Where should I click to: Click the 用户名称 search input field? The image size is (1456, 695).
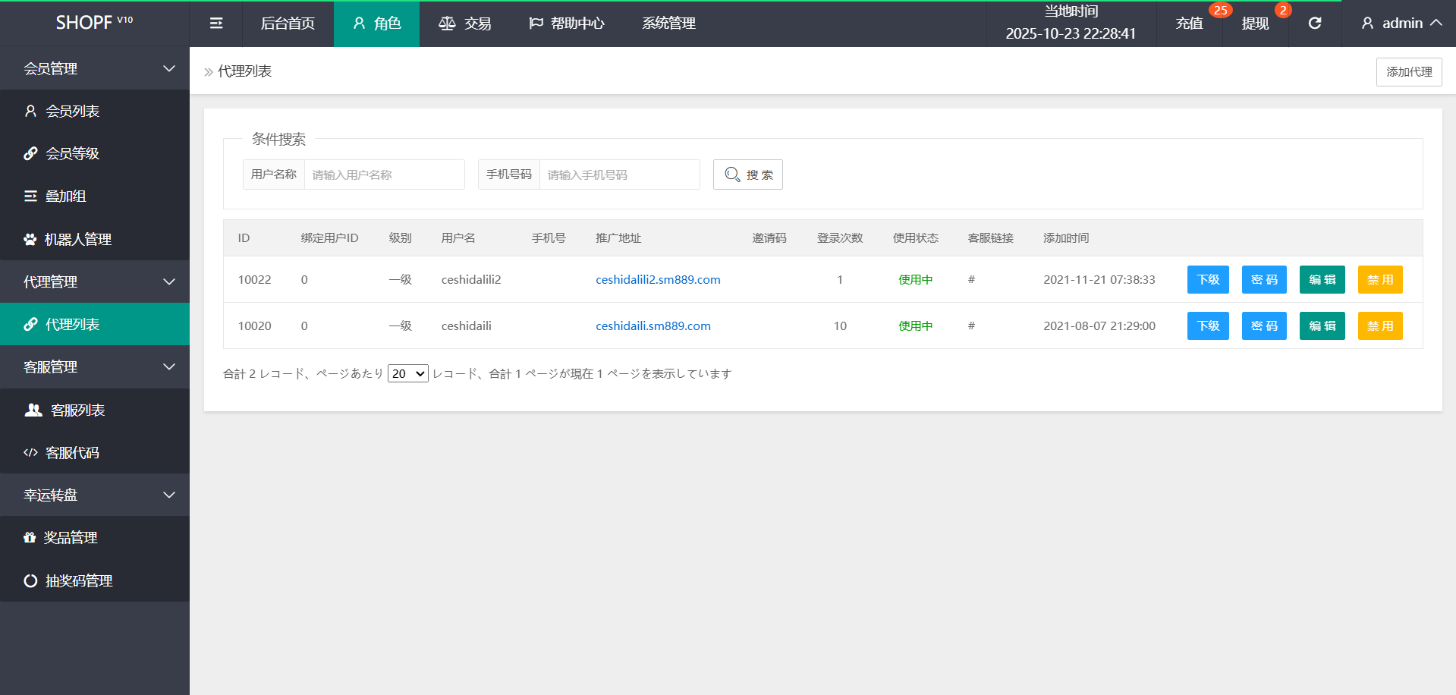click(384, 175)
